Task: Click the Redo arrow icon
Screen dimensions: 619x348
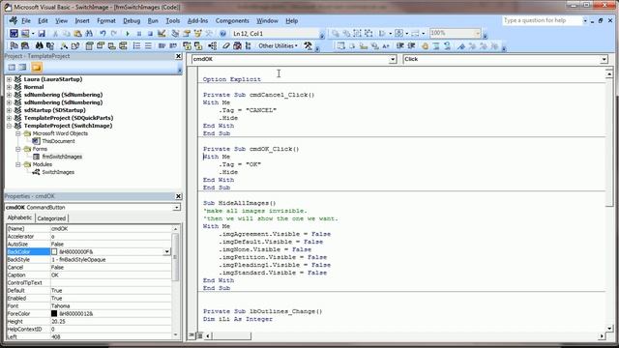Action: tap(114, 34)
